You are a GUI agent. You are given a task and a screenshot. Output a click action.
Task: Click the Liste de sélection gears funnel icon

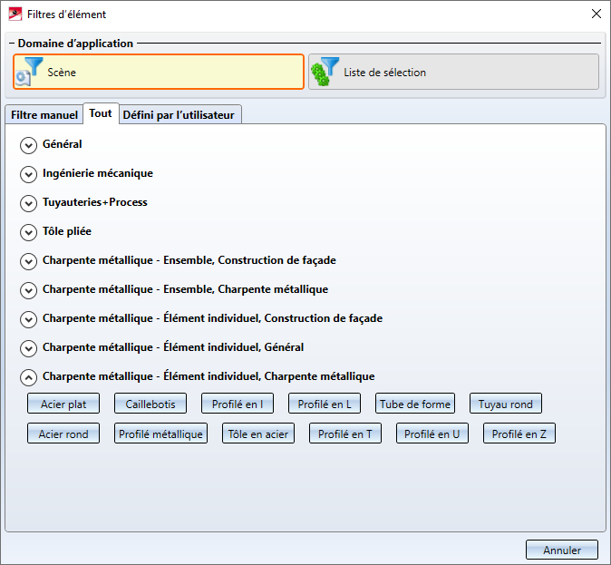click(325, 72)
